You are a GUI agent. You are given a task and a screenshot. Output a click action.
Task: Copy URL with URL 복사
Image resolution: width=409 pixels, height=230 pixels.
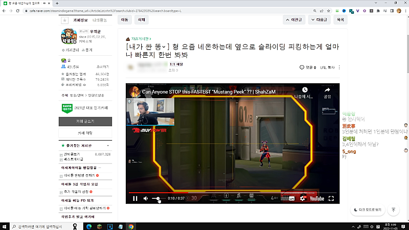tap(327, 67)
